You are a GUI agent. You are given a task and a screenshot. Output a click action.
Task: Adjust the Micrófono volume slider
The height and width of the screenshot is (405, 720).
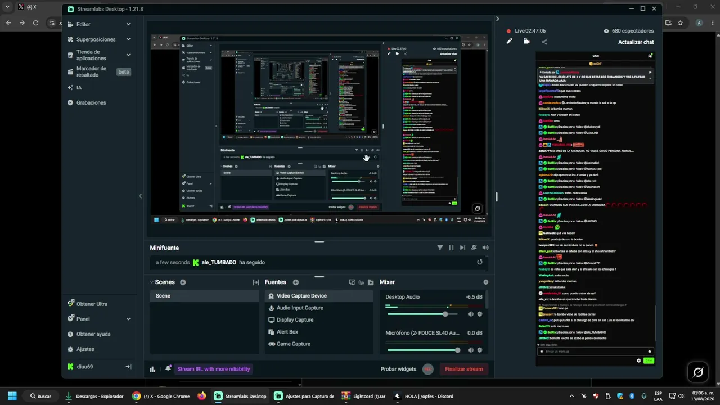(x=424, y=350)
